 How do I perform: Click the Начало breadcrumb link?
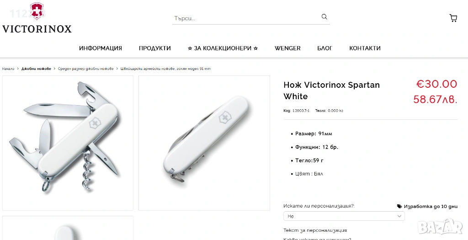pyautogui.click(x=8, y=69)
